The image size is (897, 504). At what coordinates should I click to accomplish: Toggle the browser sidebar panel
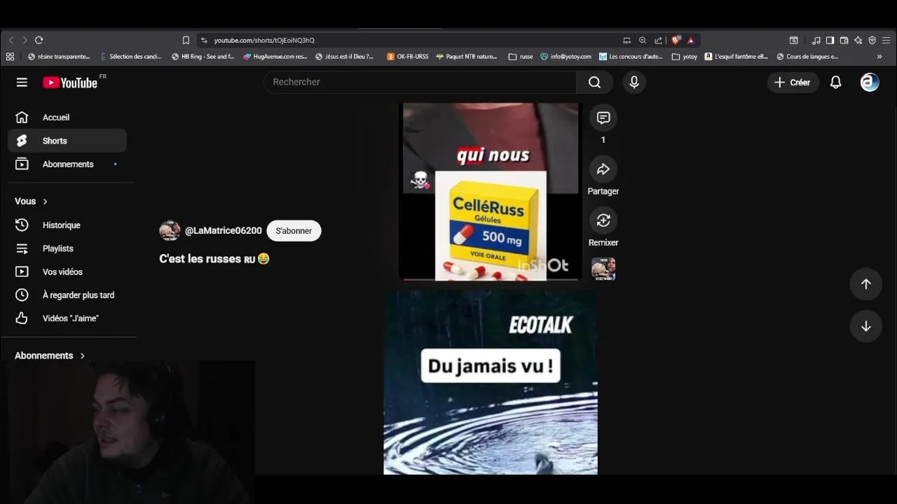tap(830, 41)
